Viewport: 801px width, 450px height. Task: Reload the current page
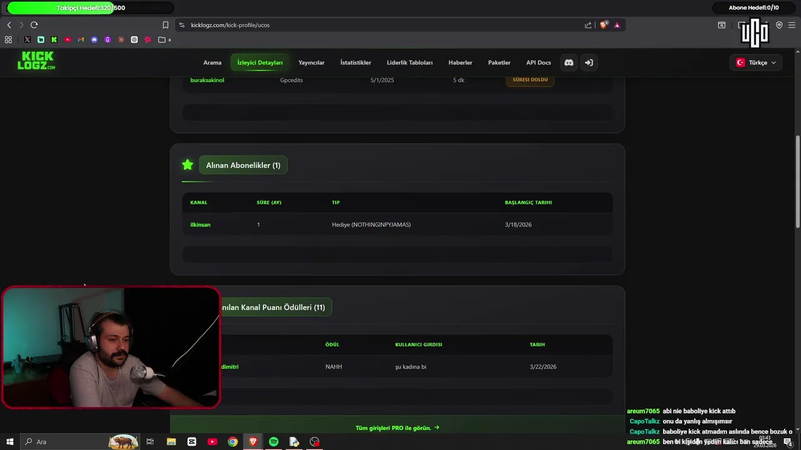tap(34, 25)
